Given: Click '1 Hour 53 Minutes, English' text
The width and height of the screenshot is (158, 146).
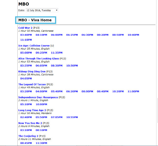Looking at the screenshot, I should pos(34,62).
